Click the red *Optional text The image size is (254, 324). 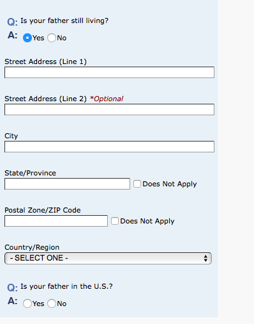coord(107,99)
